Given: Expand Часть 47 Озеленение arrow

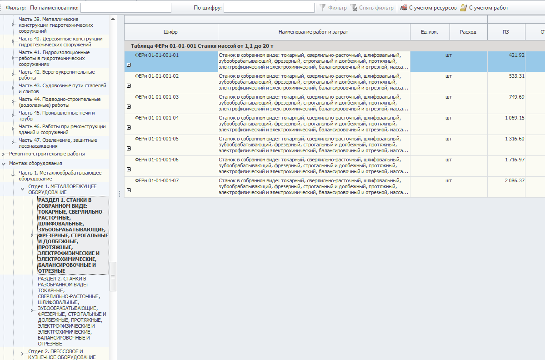Looking at the screenshot, I should coord(13,142).
